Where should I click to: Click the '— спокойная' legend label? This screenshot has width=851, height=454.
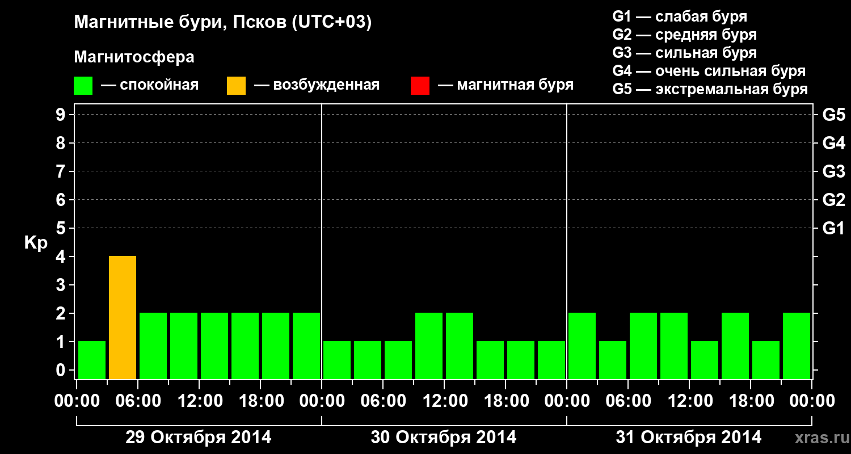pos(150,86)
